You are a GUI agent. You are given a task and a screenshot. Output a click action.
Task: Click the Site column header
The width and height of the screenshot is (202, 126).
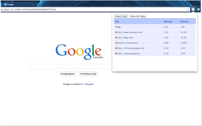coord(117,22)
